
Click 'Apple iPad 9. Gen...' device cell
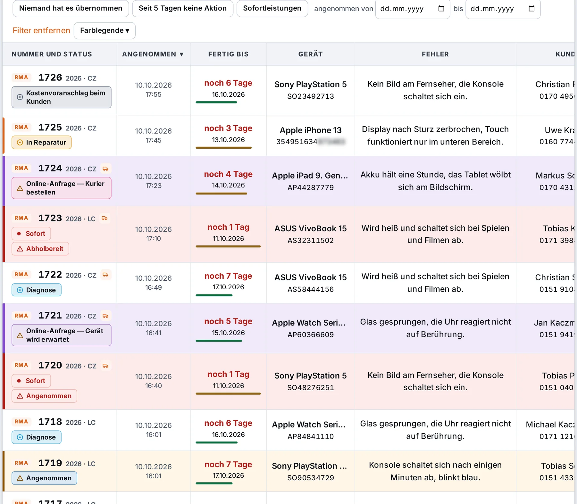[x=310, y=176]
